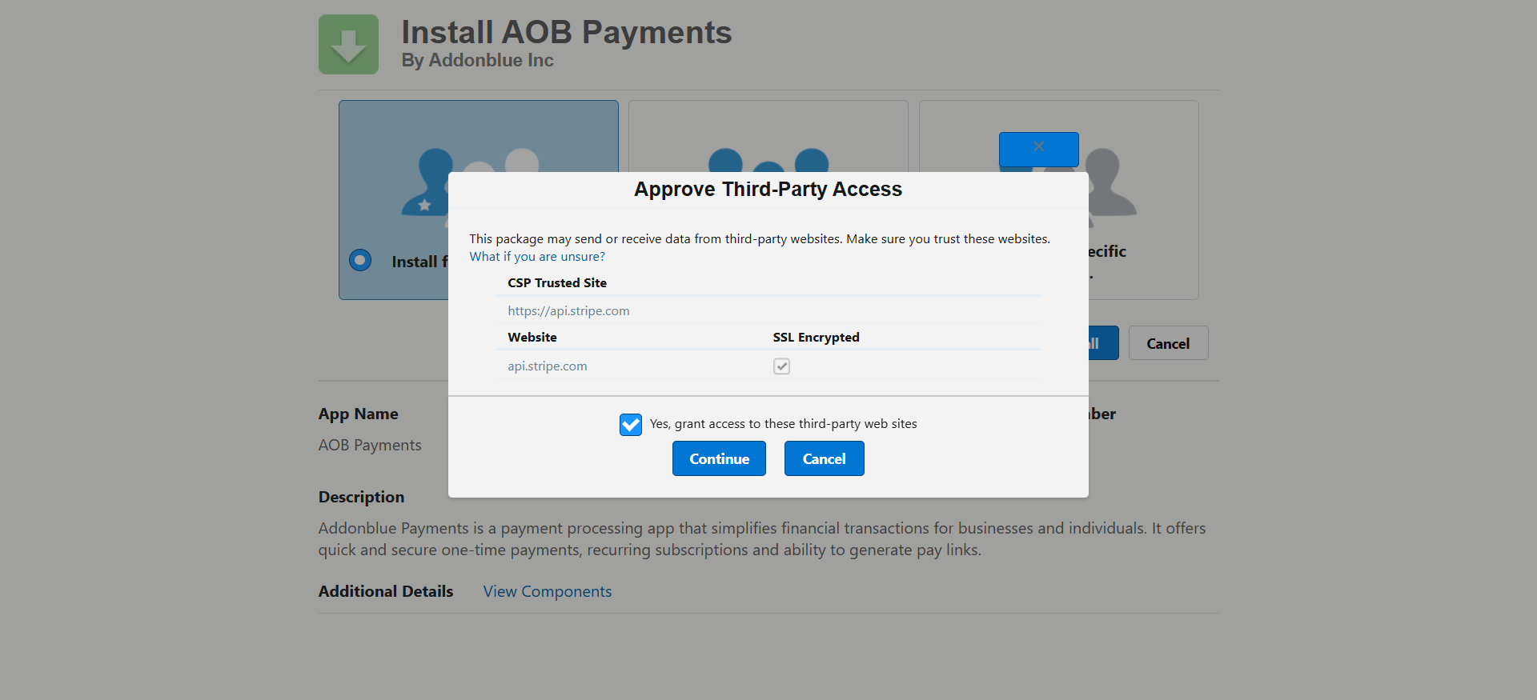The height and width of the screenshot is (700, 1537).
Task: Click the blue Cancel button in dialog
Action: (x=824, y=458)
